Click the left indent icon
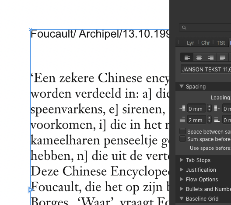The width and height of the screenshot is (231, 205). [x=182, y=108]
